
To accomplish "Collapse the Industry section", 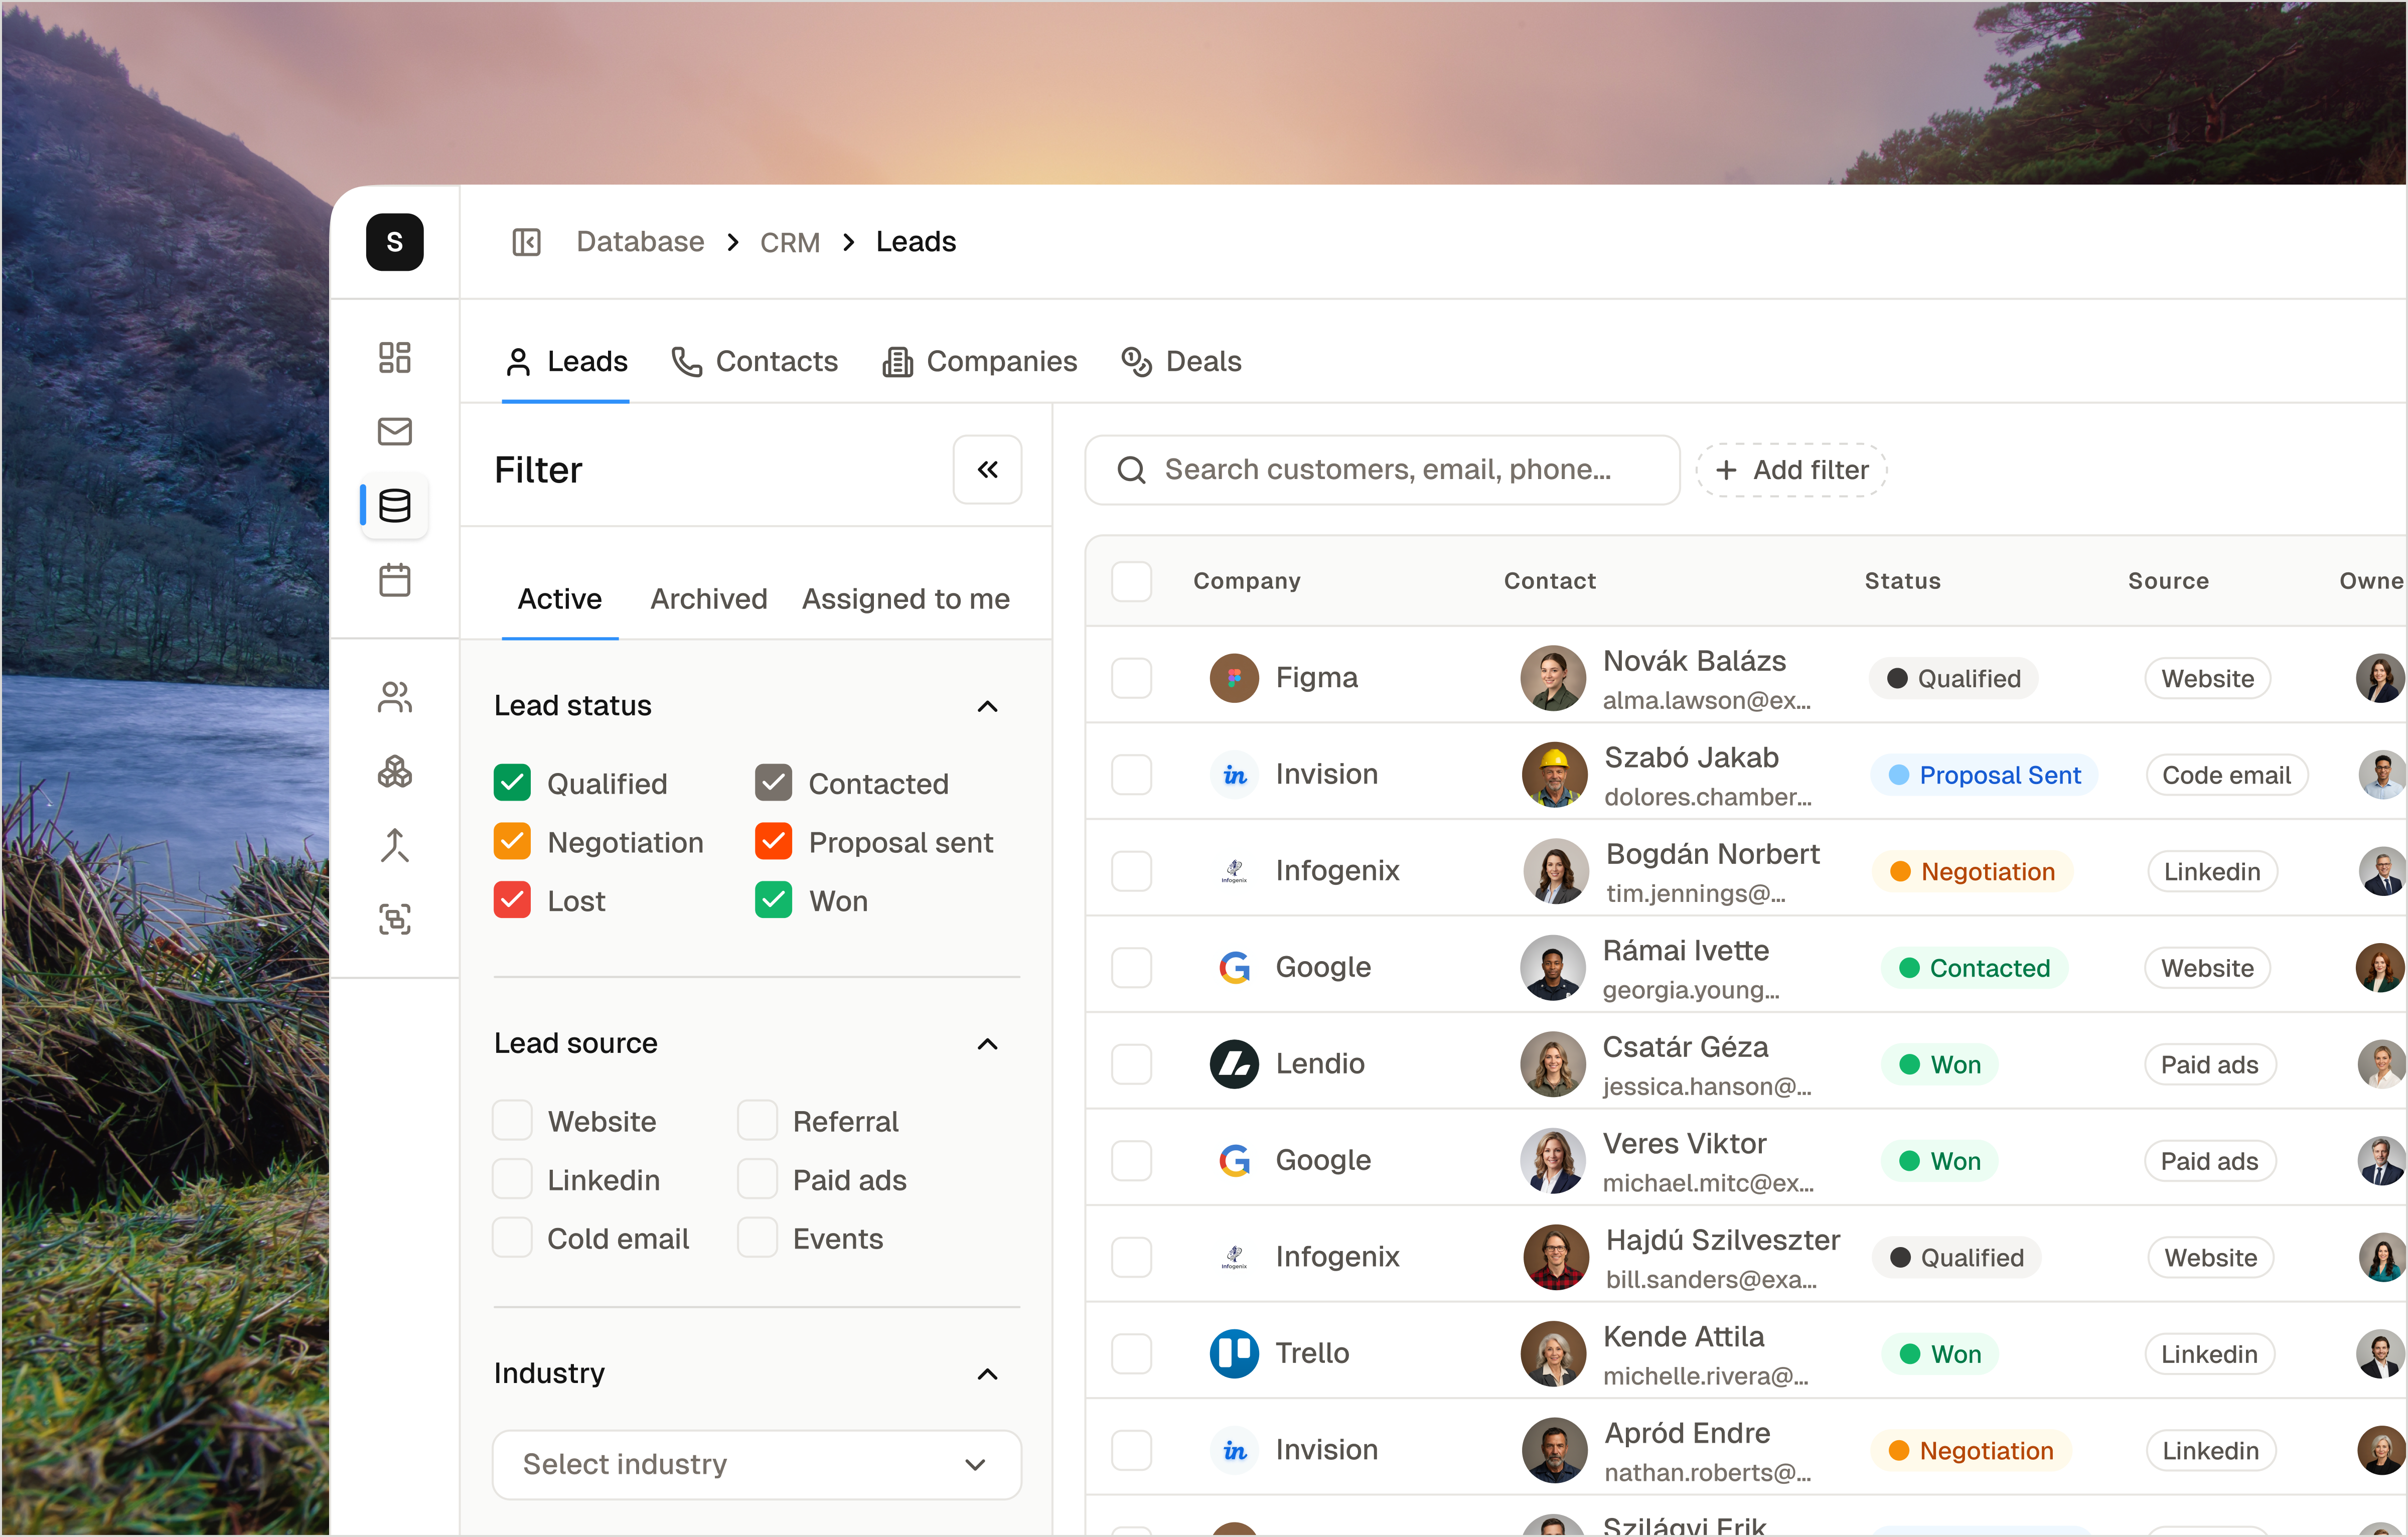I will tap(987, 1374).
